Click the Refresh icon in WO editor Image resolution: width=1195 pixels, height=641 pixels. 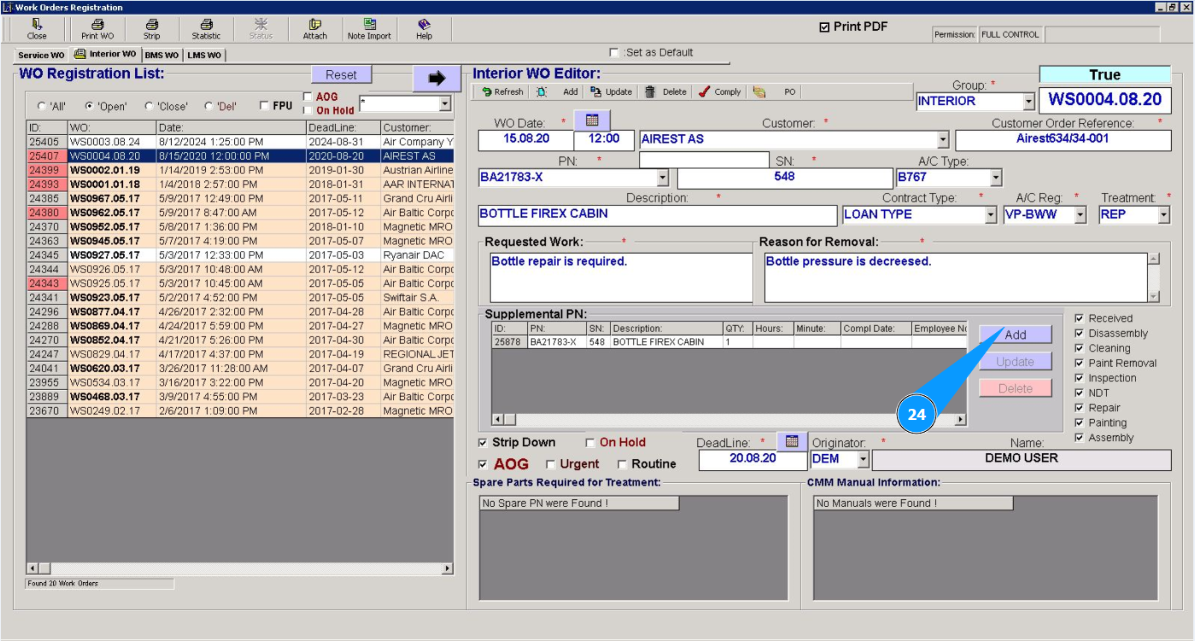(x=487, y=92)
